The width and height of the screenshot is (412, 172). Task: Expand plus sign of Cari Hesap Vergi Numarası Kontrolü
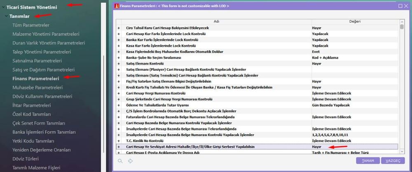(119, 93)
